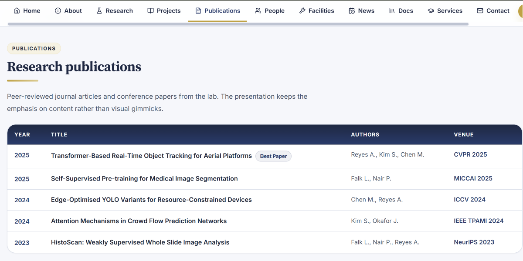
Task: Open the Home nav item
Action: click(x=27, y=10)
